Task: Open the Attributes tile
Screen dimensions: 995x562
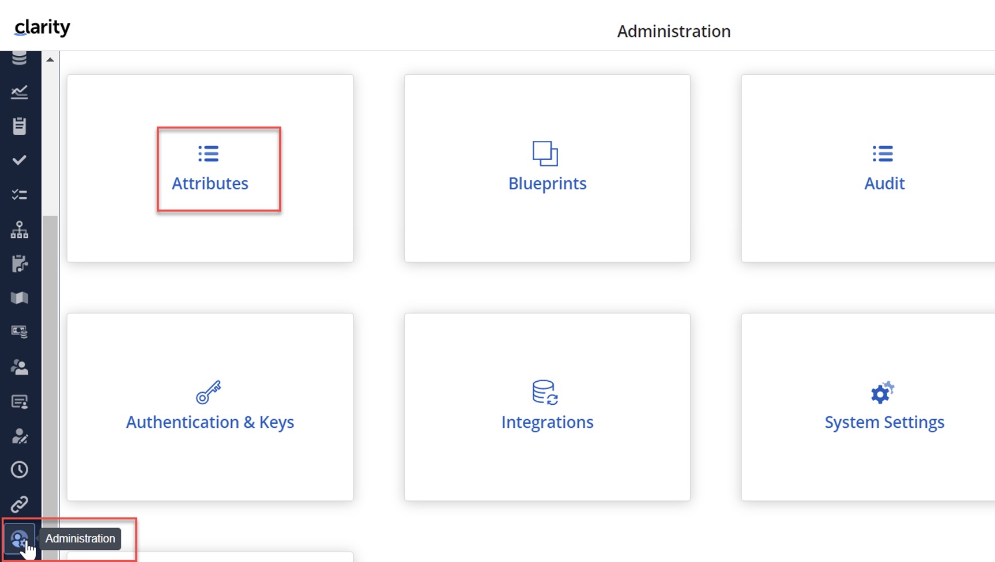Action: click(x=210, y=168)
